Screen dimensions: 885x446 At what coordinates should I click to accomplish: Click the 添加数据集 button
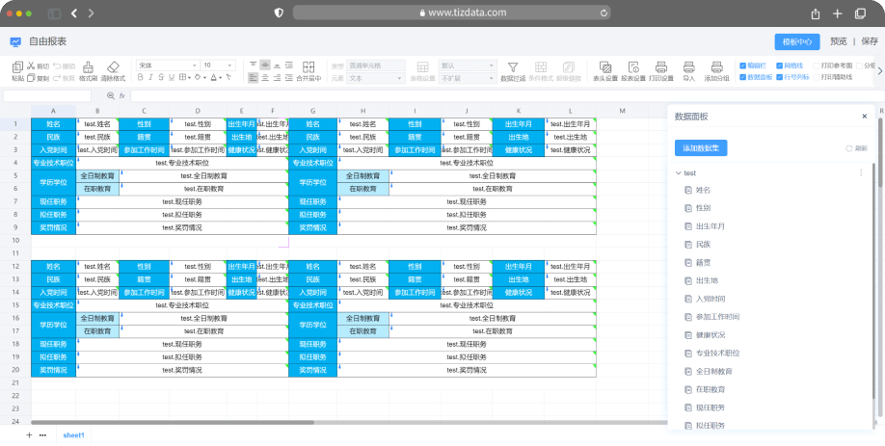(701, 147)
